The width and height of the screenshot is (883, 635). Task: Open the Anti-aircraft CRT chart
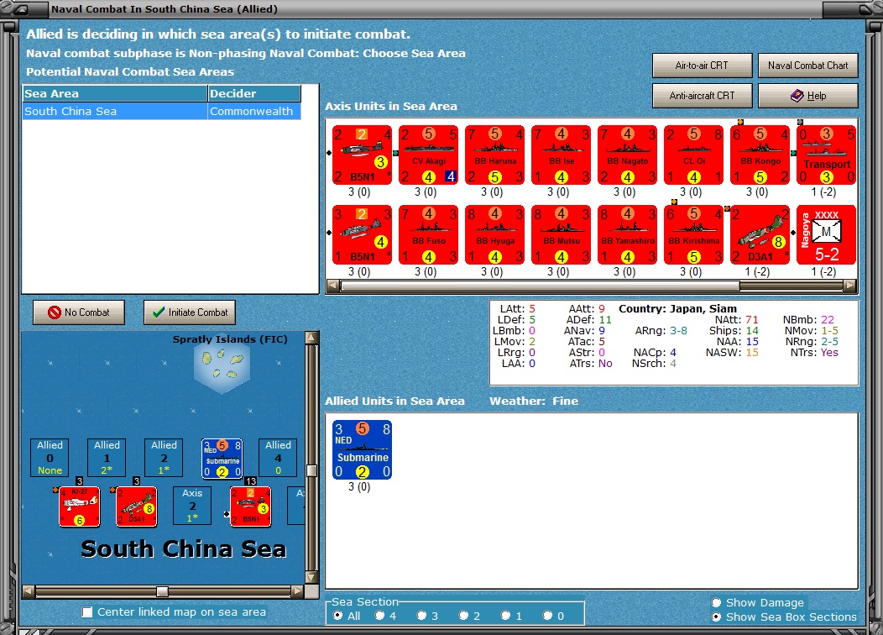[x=702, y=96]
